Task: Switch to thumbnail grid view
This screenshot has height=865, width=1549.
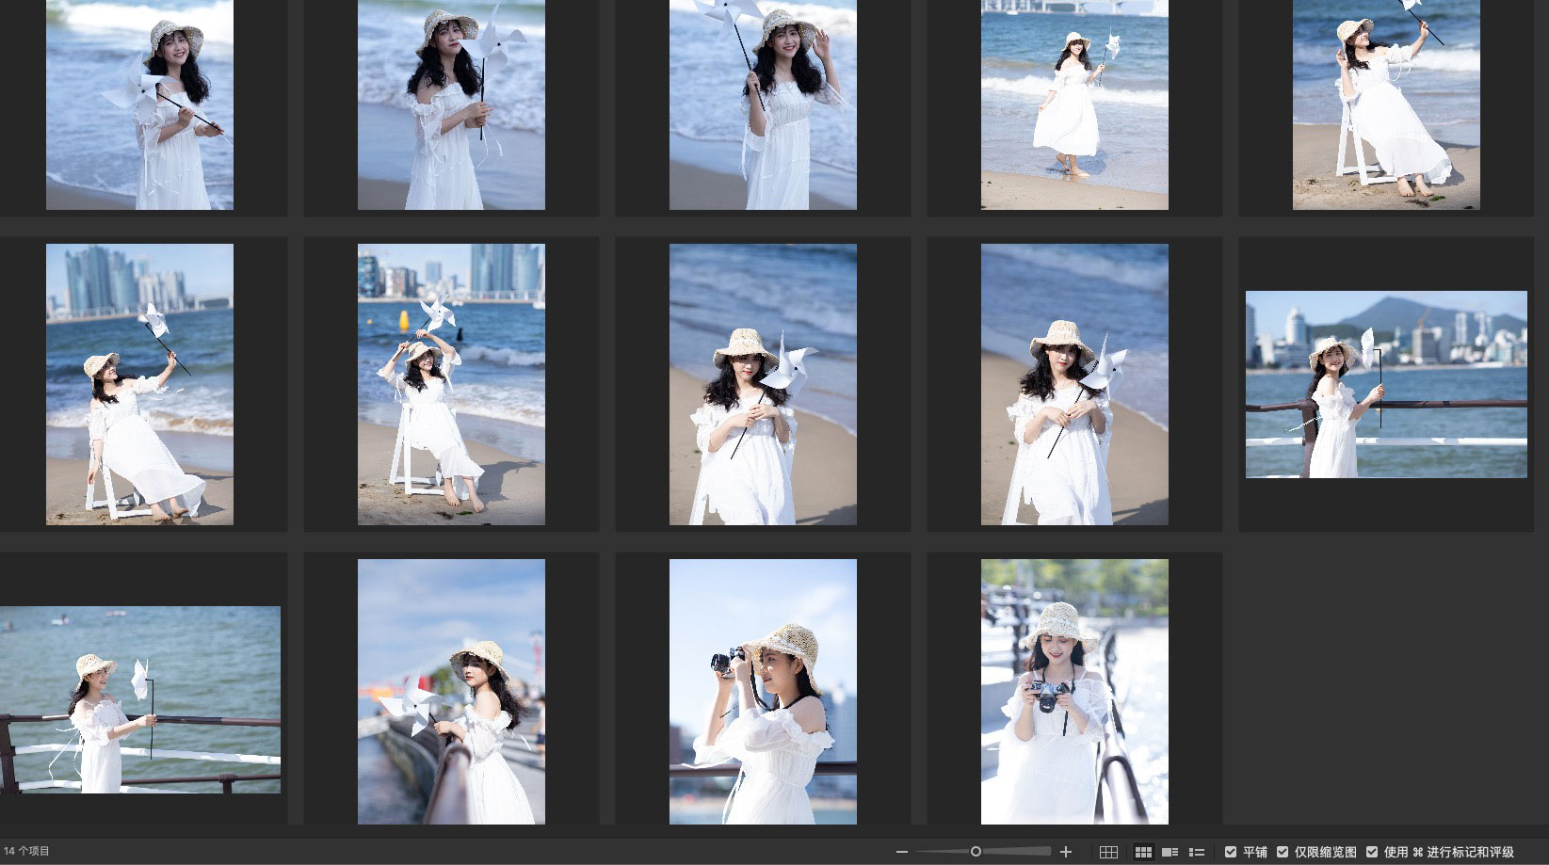Action: coord(1143,852)
